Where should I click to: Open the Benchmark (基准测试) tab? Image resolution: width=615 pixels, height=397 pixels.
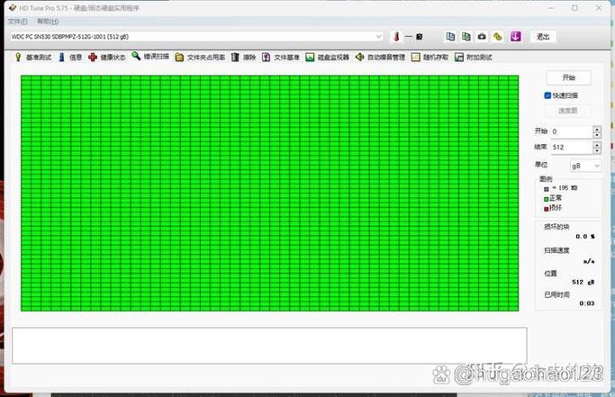[33, 58]
